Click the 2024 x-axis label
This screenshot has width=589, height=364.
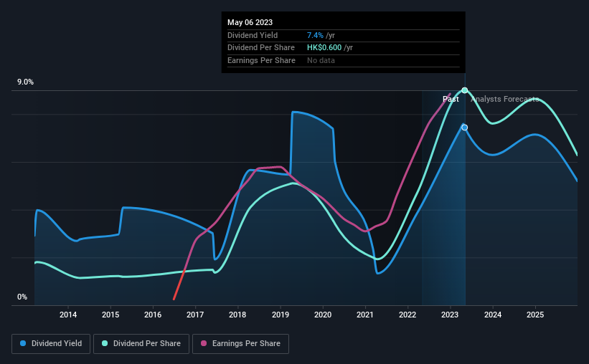click(x=493, y=315)
